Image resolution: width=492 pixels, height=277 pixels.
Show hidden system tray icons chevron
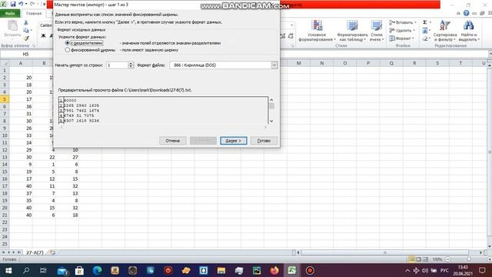click(407, 270)
